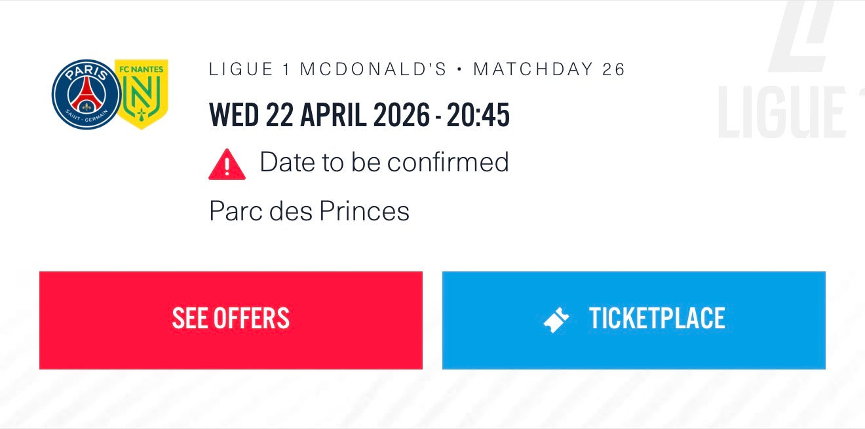Click the TICKETPLACE label text

tap(657, 319)
